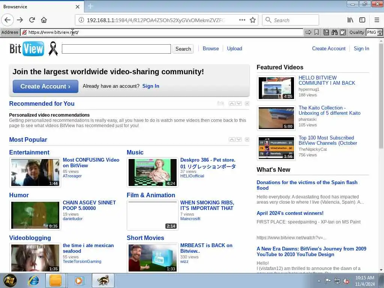Click Sign In next to Already have an account
The image size is (384, 288).
(x=151, y=86)
